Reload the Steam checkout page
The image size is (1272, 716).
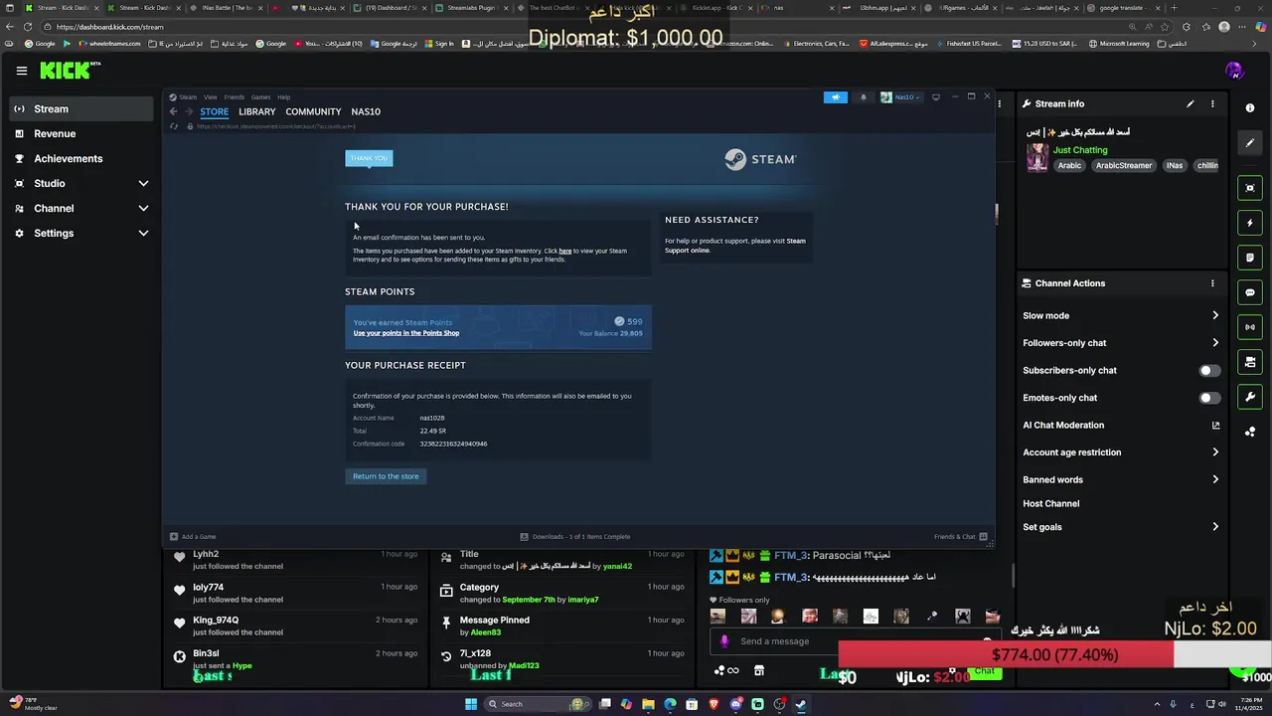(x=174, y=126)
